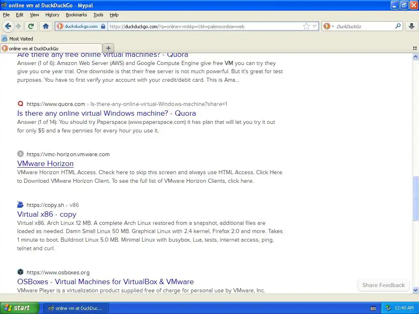The width and height of the screenshot is (419, 314).
Task: Click the system tray network icon
Action: pos(388,308)
